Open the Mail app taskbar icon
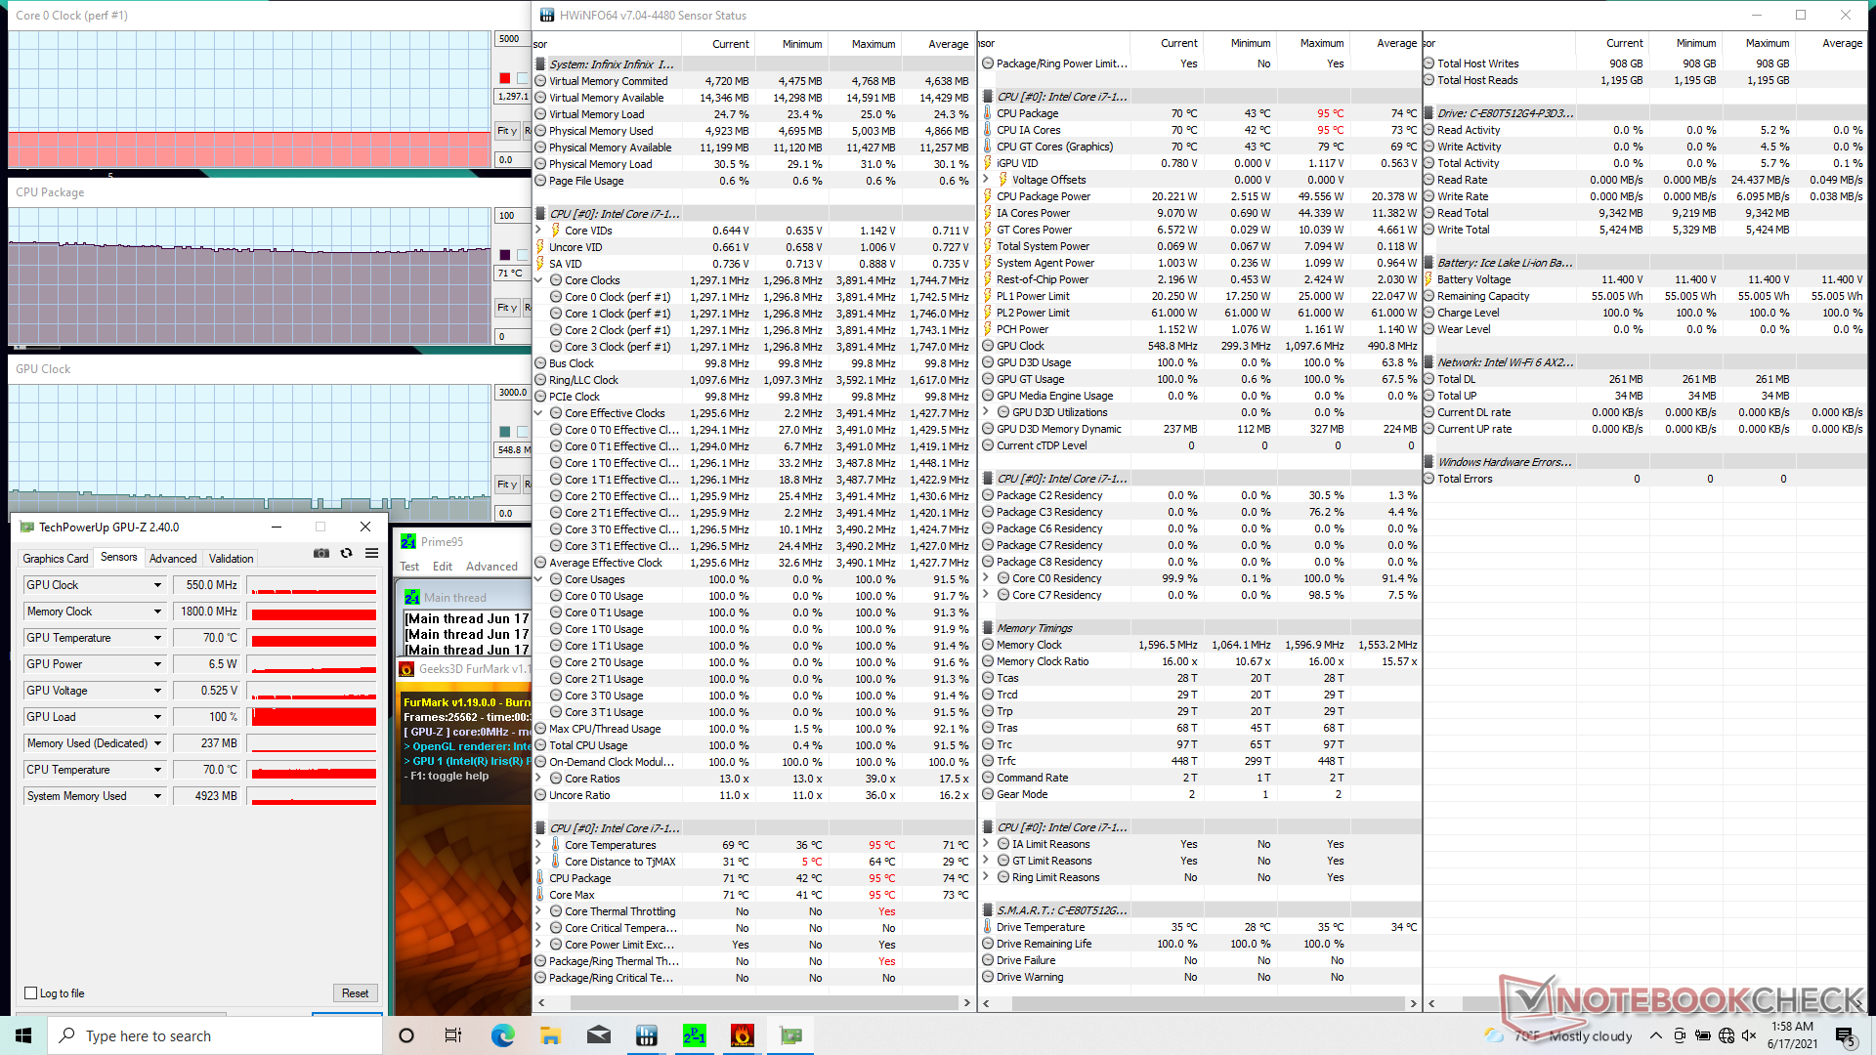The height and width of the screenshot is (1055, 1876). coord(598,1035)
